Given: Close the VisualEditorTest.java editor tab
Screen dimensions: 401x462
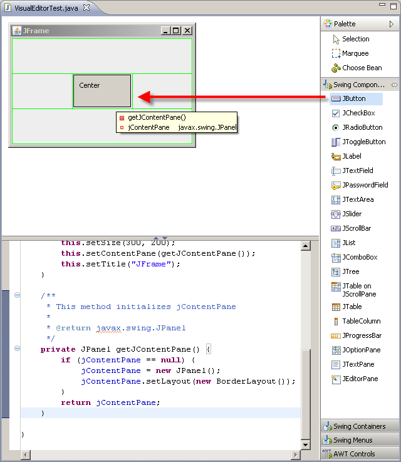Looking at the screenshot, I should coord(86,8).
